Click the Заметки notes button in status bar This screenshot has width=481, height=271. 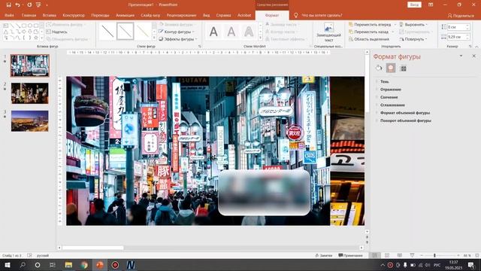[x=324, y=255]
